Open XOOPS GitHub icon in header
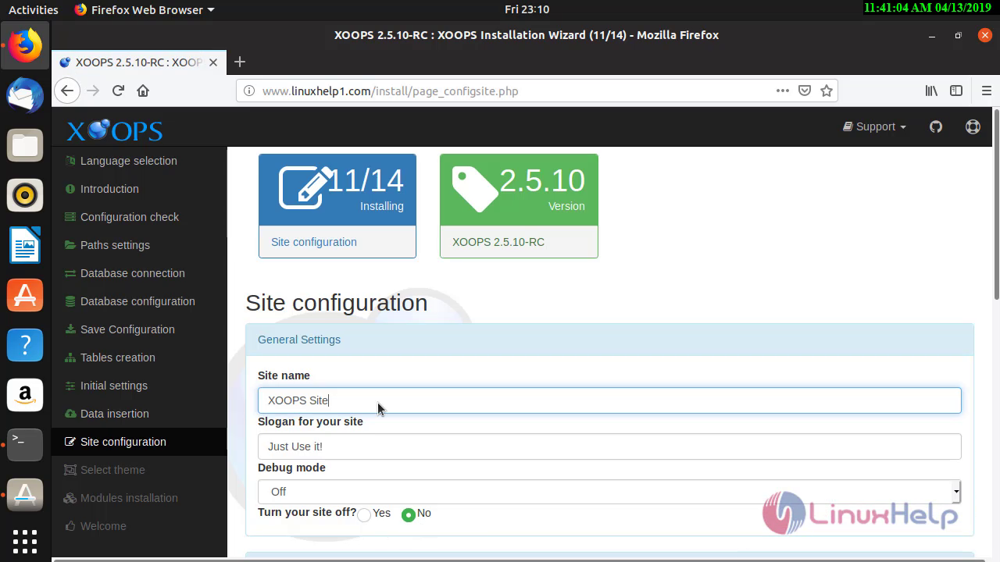 [x=936, y=126]
